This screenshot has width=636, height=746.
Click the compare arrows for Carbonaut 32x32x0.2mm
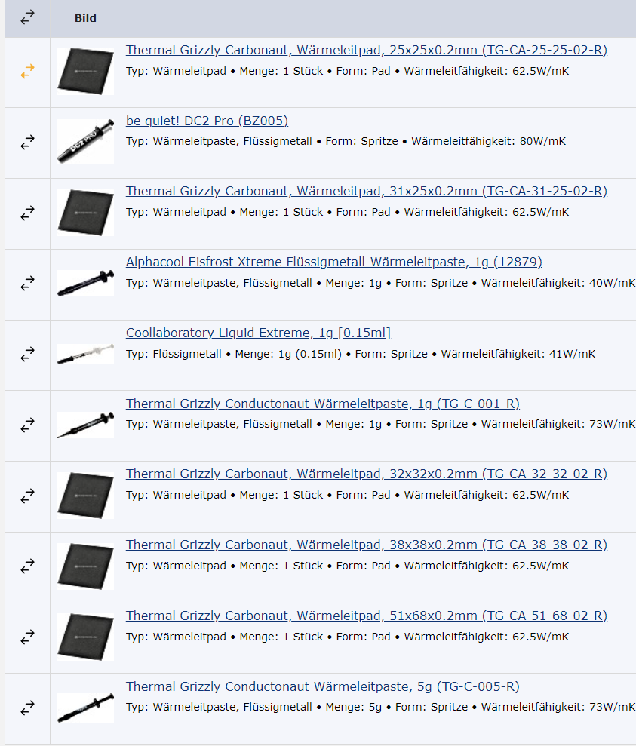(x=28, y=496)
